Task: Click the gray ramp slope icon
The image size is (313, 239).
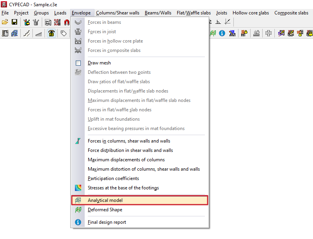Action: [39, 34]
